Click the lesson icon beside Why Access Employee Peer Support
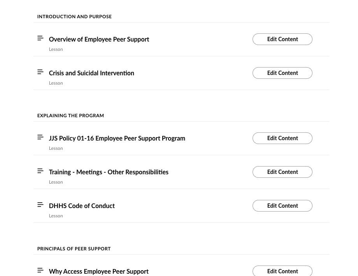The image size is (358, 276). click(x=40, y=270)
